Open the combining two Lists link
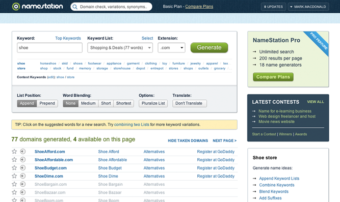 (x=132, y=125)
